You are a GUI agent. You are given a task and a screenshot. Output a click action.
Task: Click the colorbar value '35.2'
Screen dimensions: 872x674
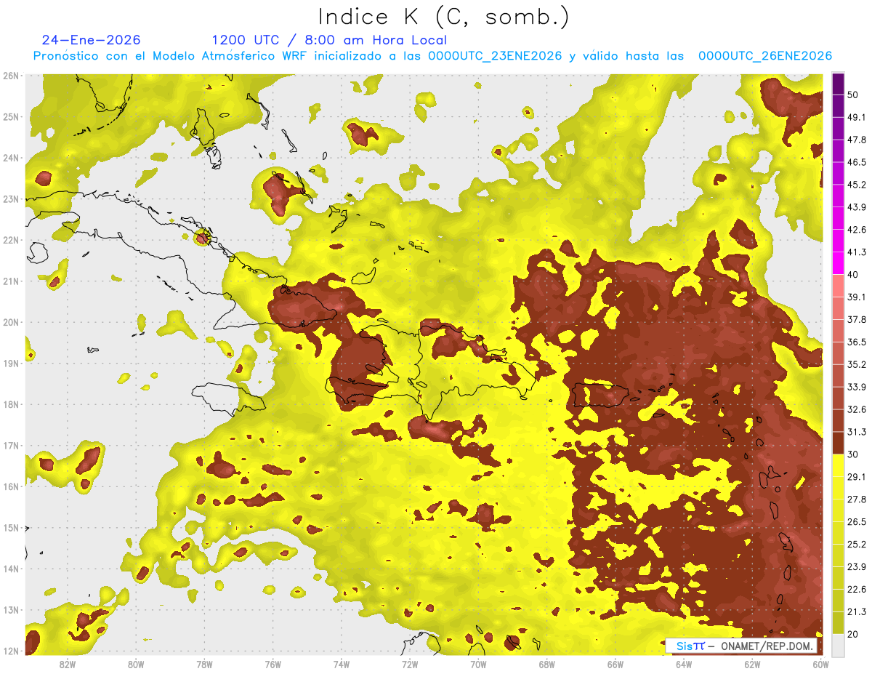(857, 364)
